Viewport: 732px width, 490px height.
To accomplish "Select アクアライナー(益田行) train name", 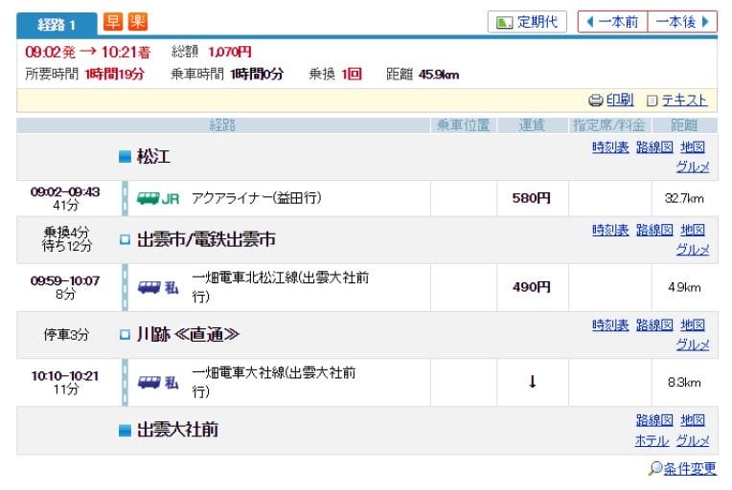I will pyautogui.click(x=256, y=198).
